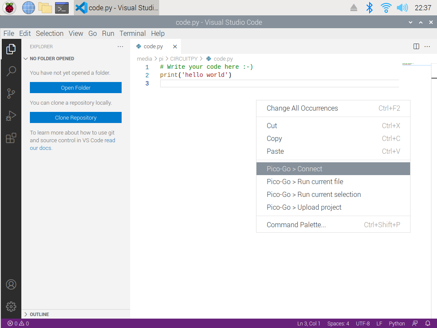
Task: Click the print('hello world') code line
Action: pyautogui.click(x=195, y=75)
